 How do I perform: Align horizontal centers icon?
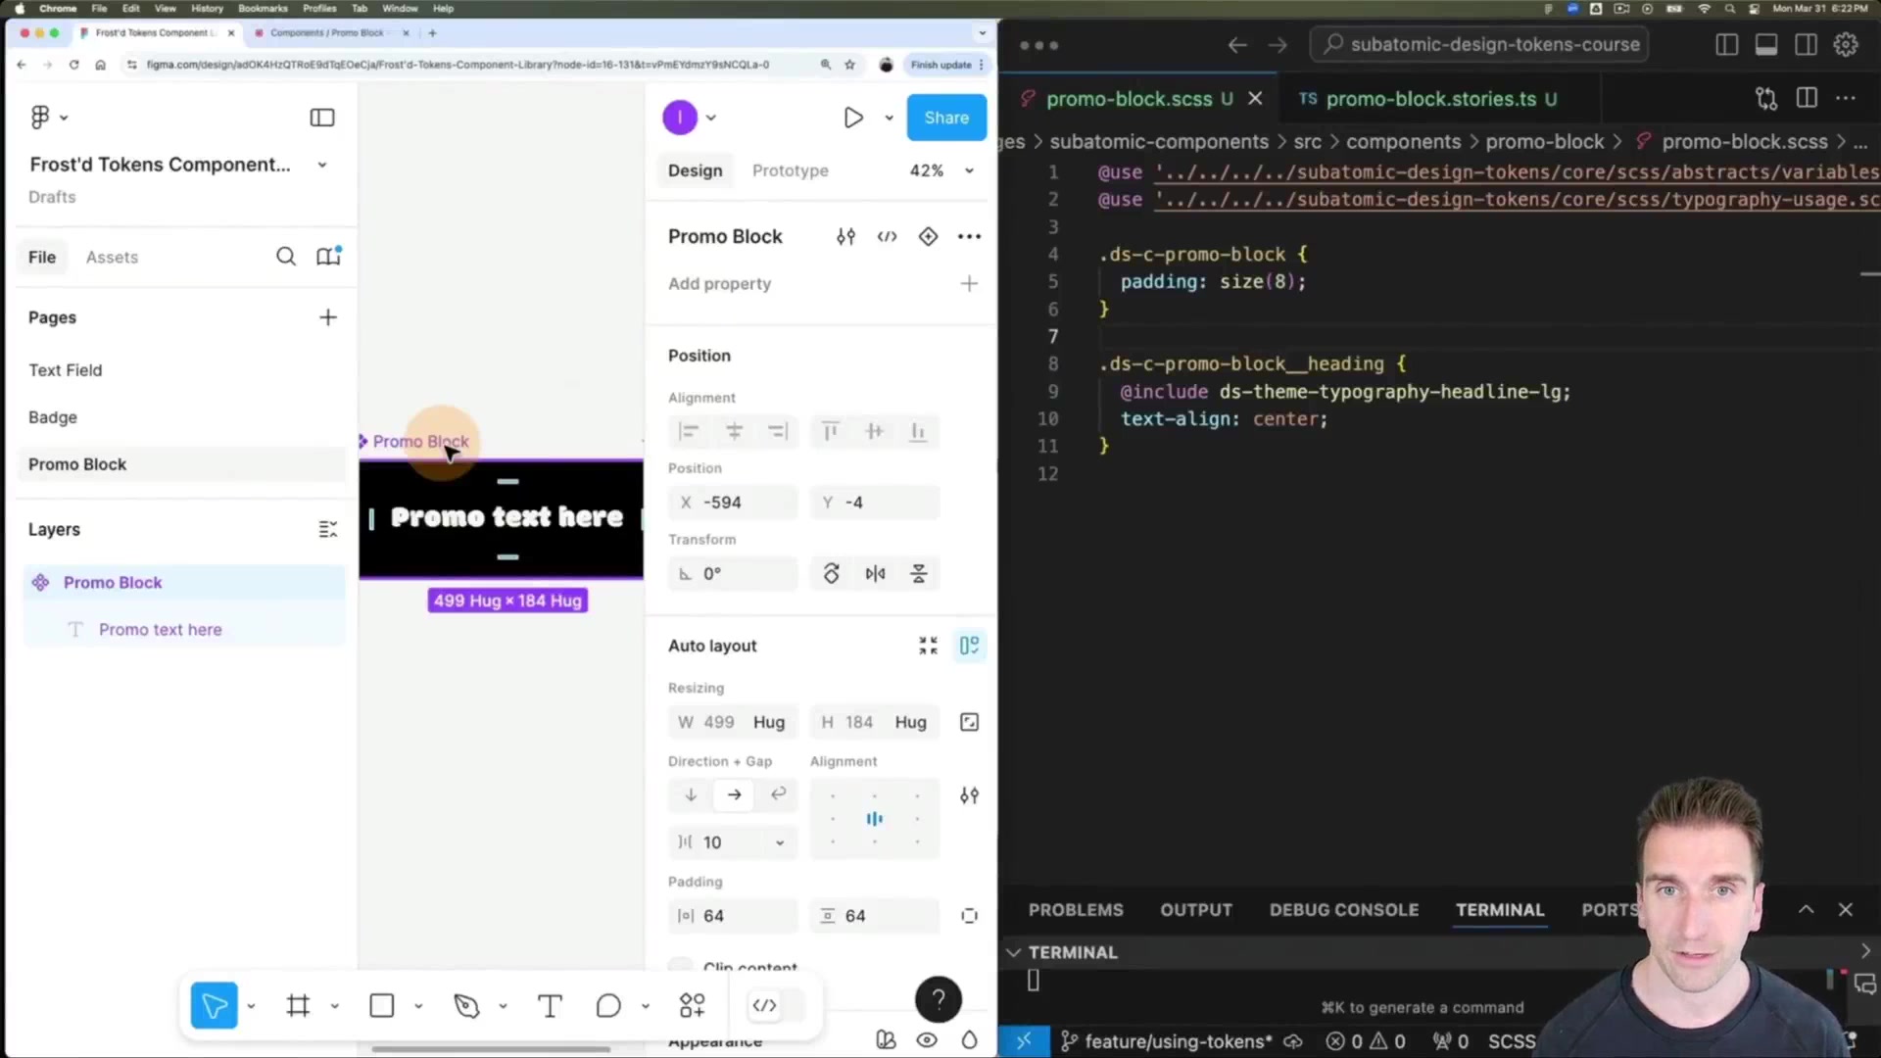click(734, 431)
